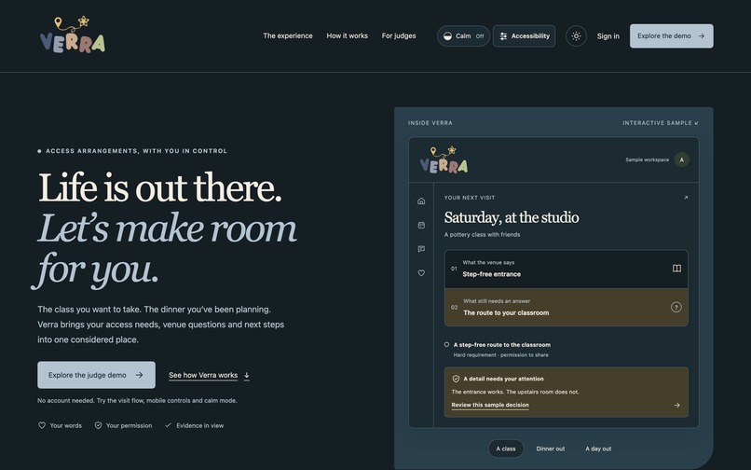Image resolution: width=751 pixels, height=470 pixels.
Task: Open the Accessibility settings menu
Action: (x=524, y=36)
